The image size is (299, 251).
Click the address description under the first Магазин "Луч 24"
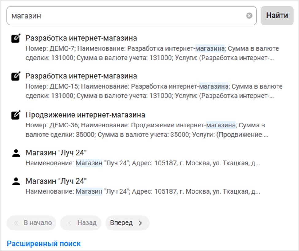click(143, 163)
